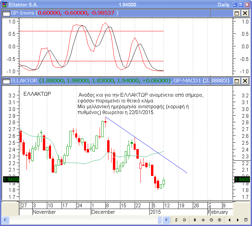Click the 1.94000 value in the title bar
The width and height of the screenshot is (252, 226).
pos(128,5)
